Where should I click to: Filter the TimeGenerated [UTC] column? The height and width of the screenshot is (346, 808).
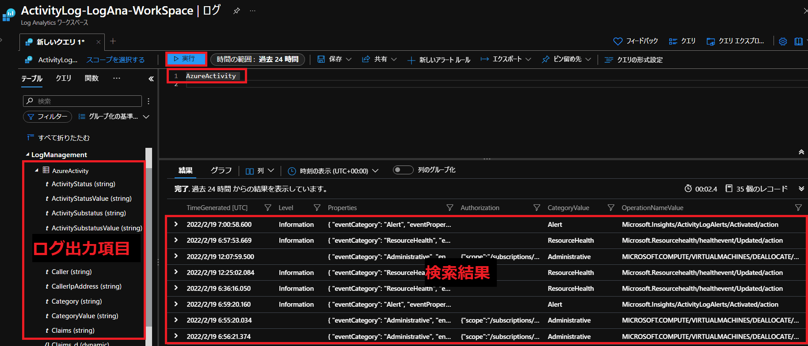pos(267,207)
